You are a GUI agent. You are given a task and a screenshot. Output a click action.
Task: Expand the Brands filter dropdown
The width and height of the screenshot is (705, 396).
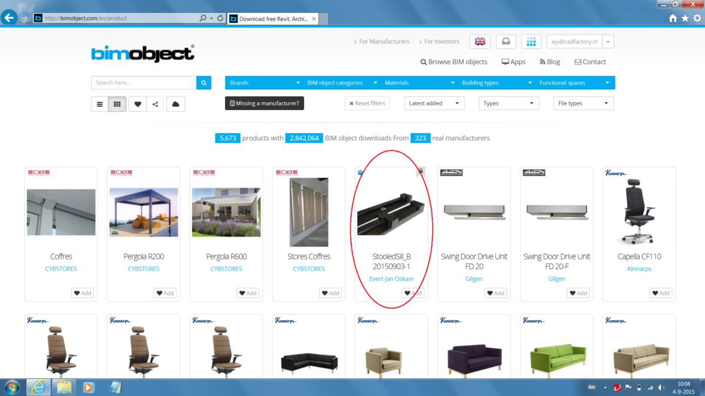[x=264, y=83]
